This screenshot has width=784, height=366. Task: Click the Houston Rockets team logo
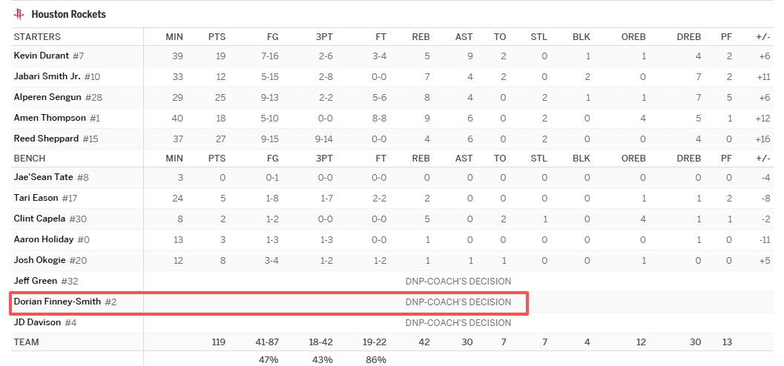coord(19,14)
